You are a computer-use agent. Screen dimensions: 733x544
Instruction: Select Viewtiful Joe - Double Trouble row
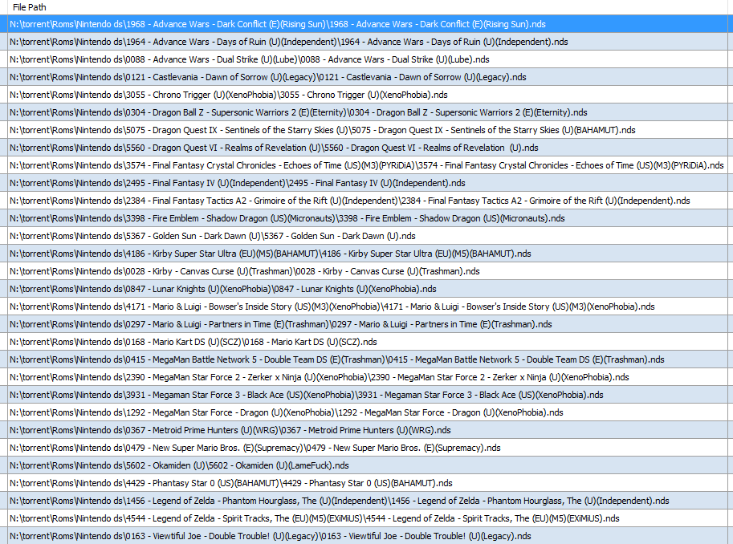(368, 536)
